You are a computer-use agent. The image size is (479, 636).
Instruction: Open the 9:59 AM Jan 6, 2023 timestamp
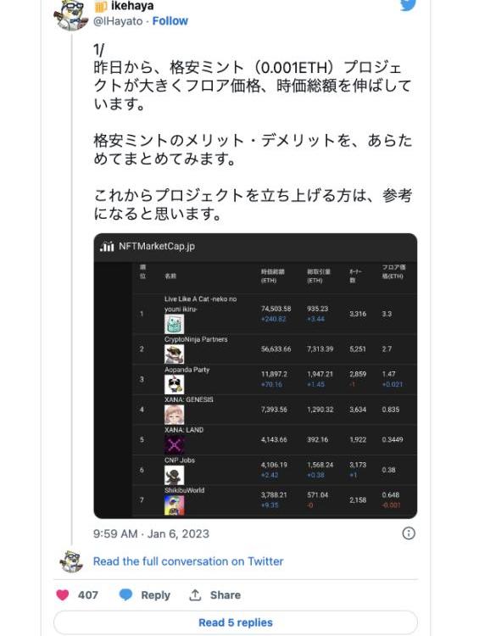pyautogui.click(x=151, y=533)
